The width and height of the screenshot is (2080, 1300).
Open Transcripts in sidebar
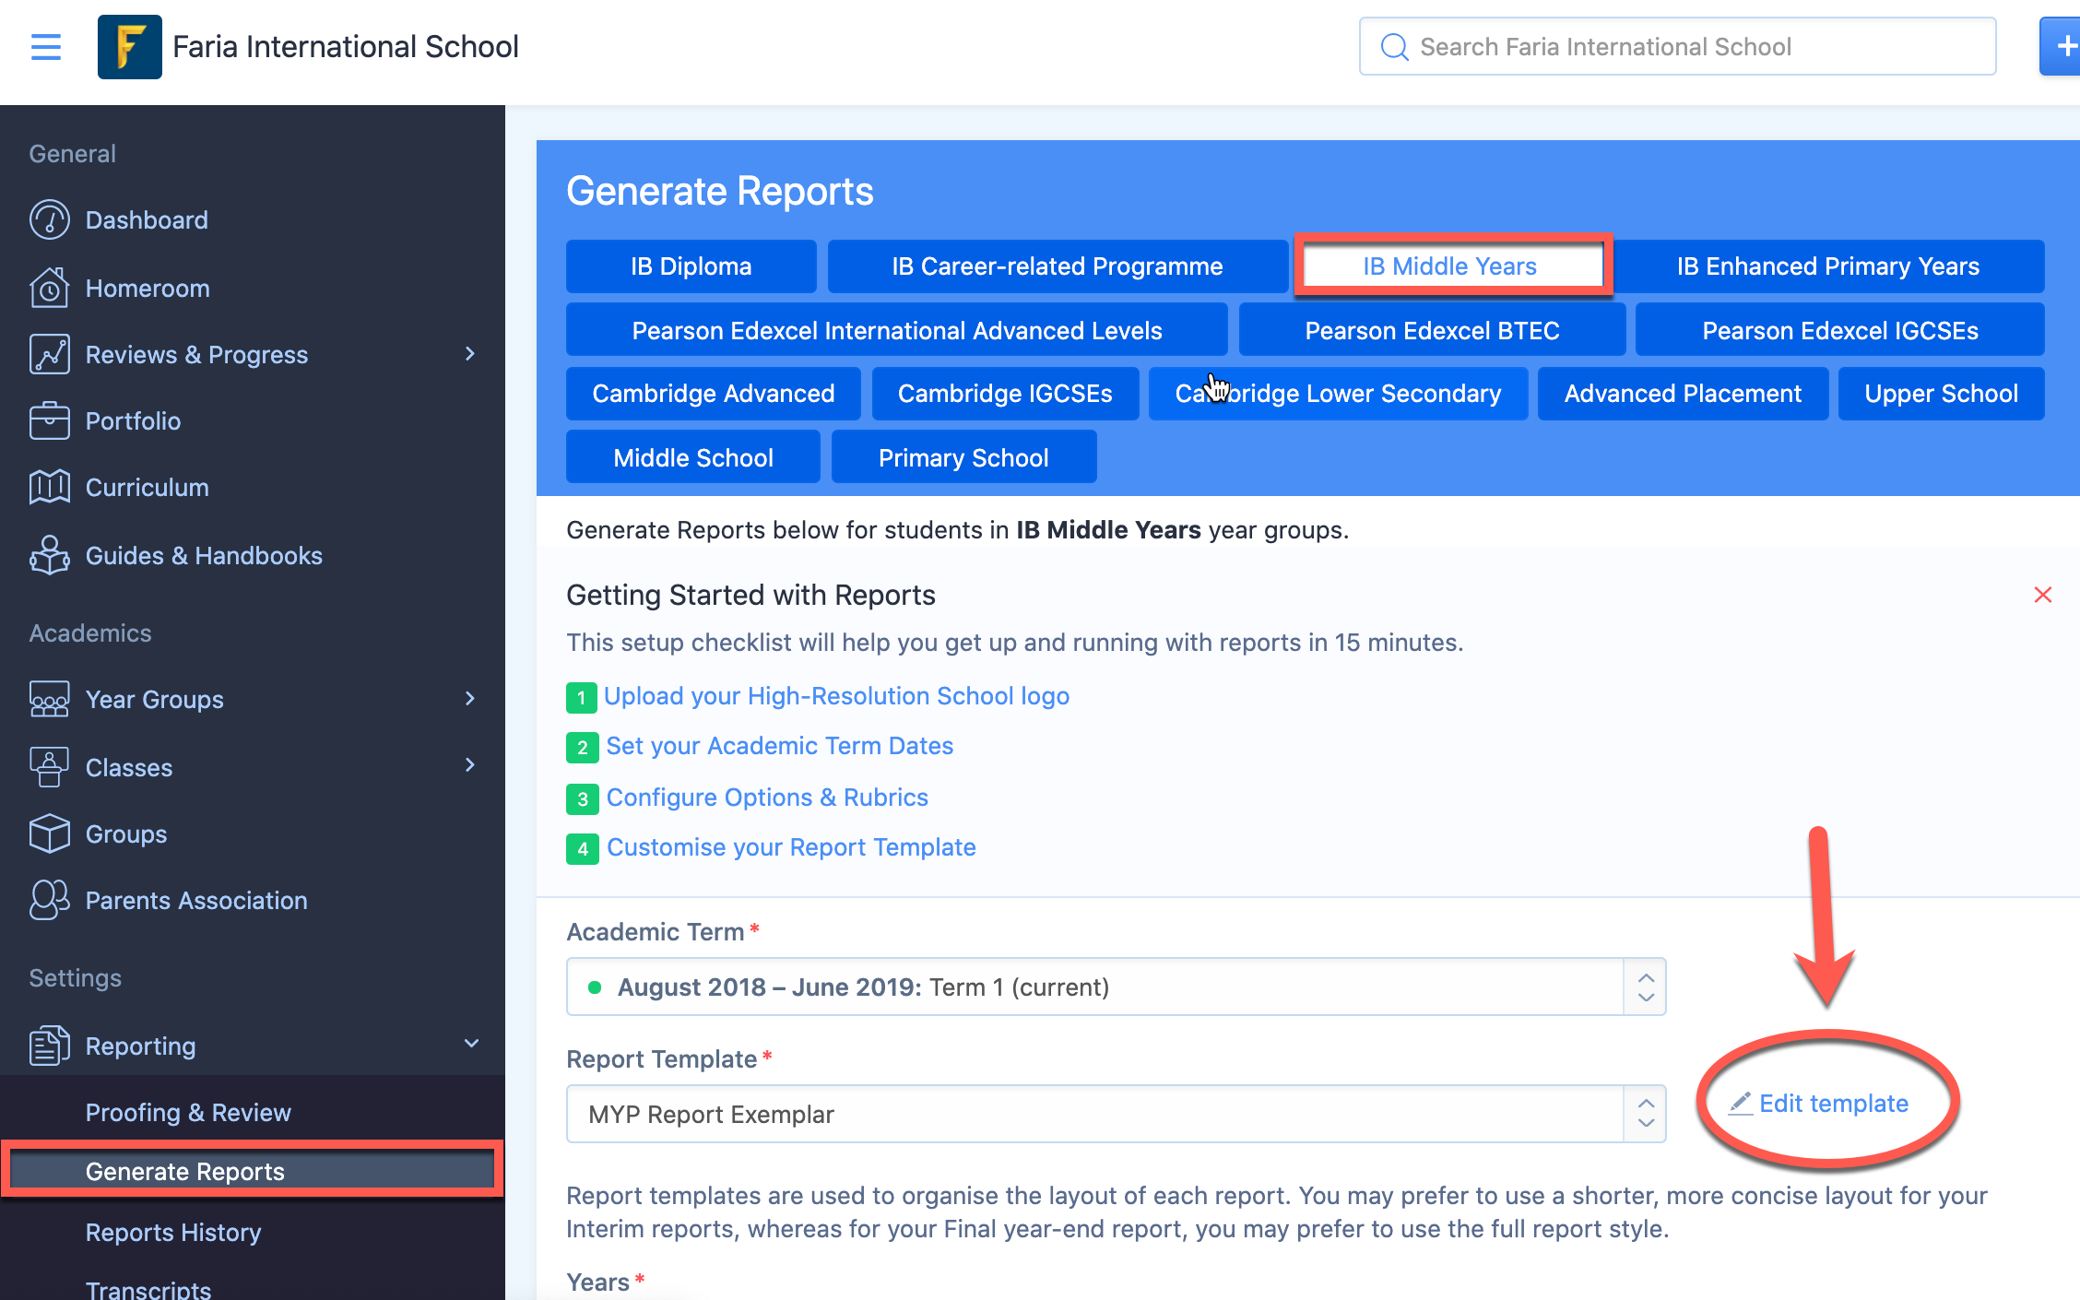click(148, 1289)
